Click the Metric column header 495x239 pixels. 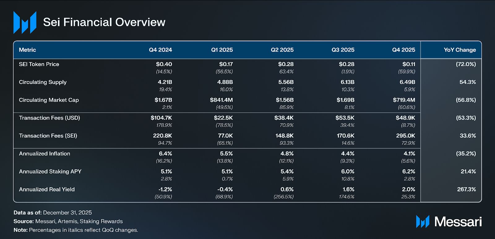pyautogui.click(x=28, y=50)
